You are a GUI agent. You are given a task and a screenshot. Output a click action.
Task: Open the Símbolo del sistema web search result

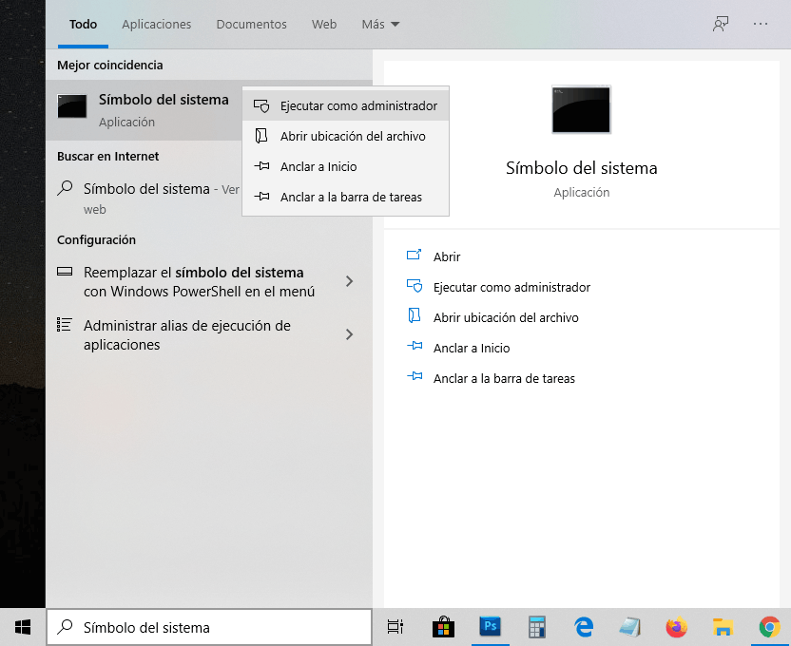pos(144,198)
